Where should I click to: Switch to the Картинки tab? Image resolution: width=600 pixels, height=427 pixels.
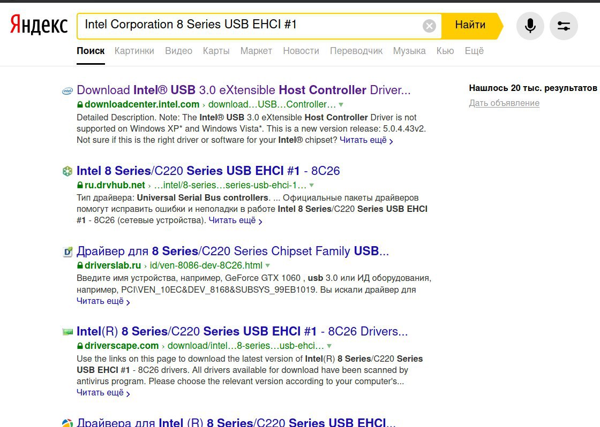[x=134, y=51]
